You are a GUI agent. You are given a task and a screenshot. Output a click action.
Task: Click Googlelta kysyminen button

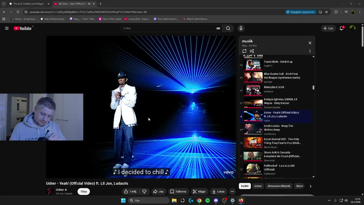point(301,12)
